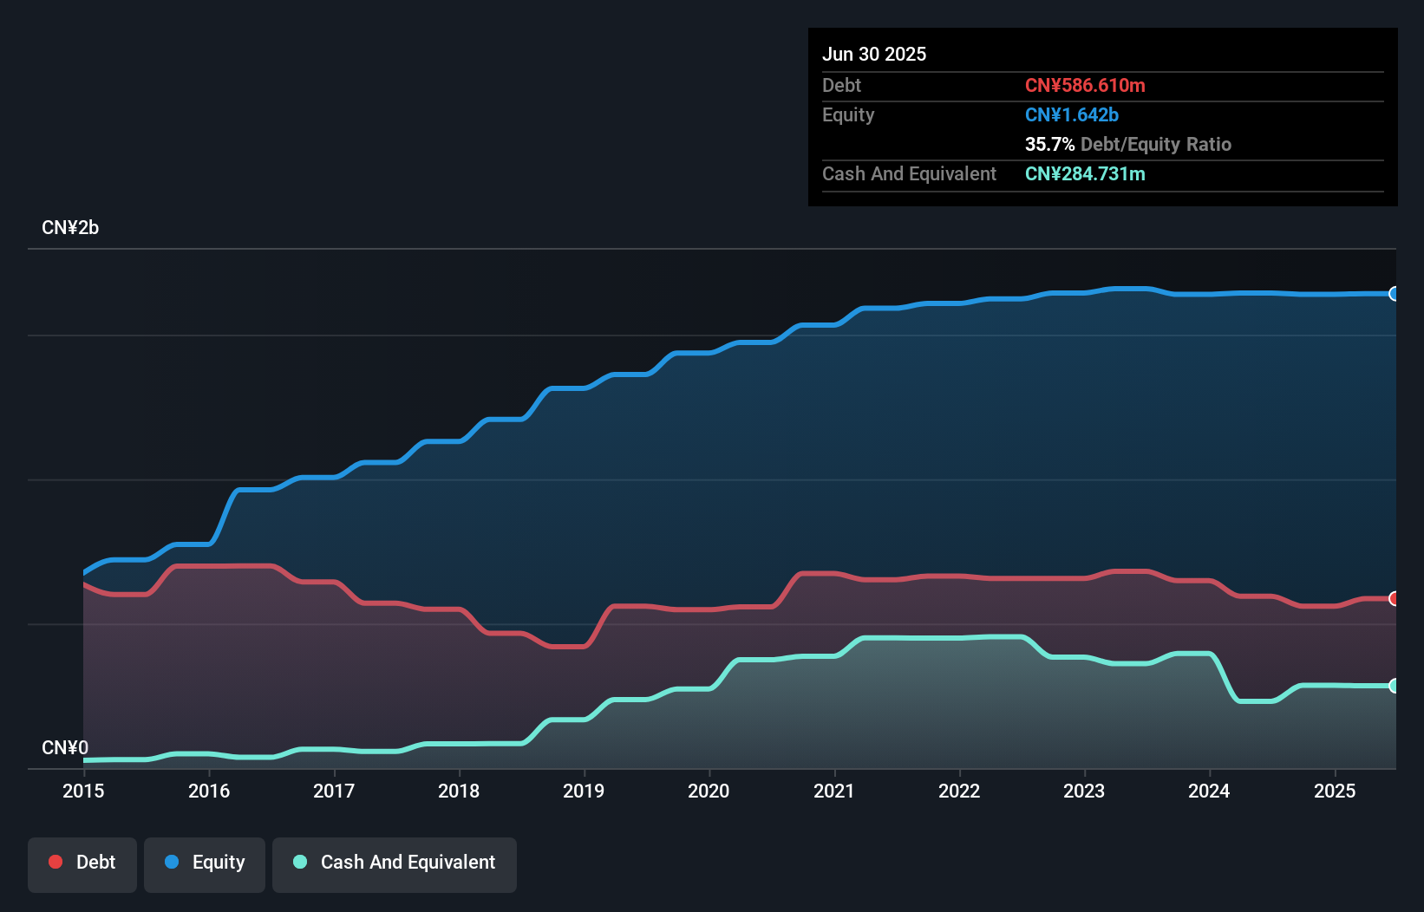The image size is (1424, 912).
Task: Select the Debt endpoint circle on chart edge
Action: click(x=1394, y=598)
